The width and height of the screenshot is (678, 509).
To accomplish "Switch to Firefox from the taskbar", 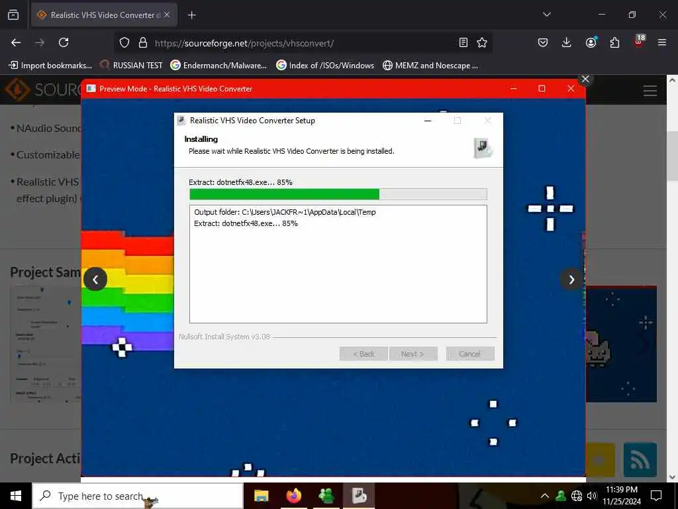I will click(x=294, y=496).
